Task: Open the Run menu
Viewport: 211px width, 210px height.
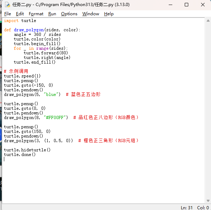Action: coord(52,14)
